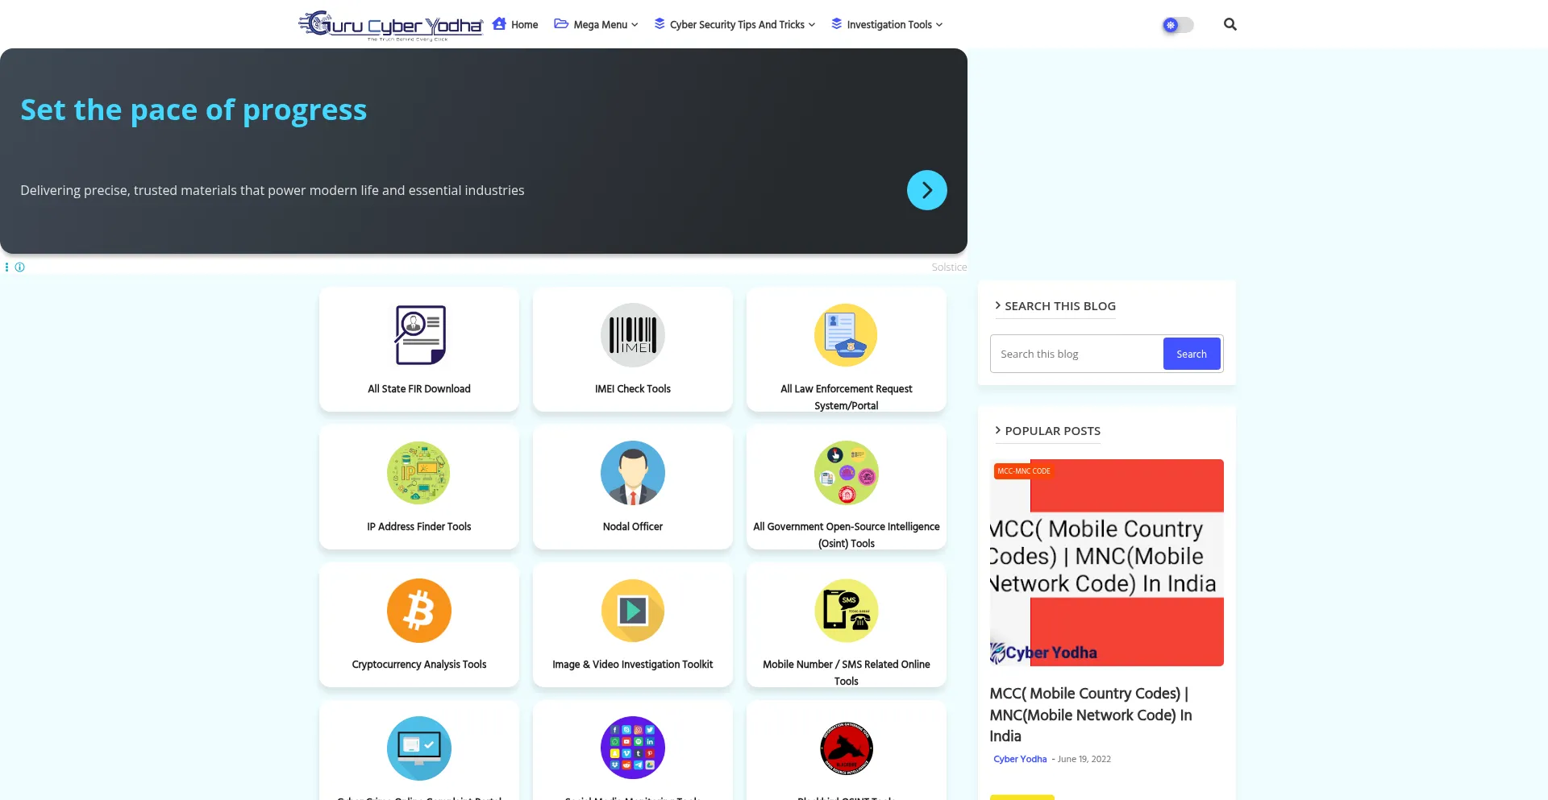Screen dimensions: 1548x800
Task: Click the Image & Video Investigation Toolkit icon
Action: 632,611
